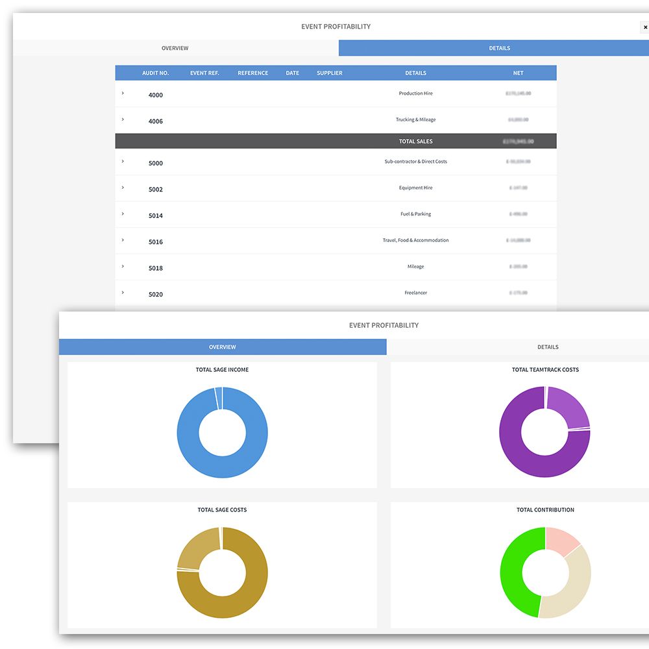Select 'Travel, Food & Accommodation' details text
Screen dimensions: 649x649
(x=415, y=240)
